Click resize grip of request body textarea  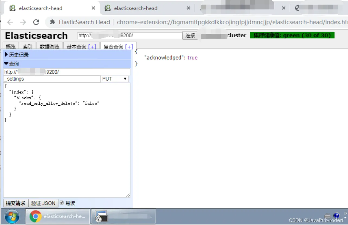[x=128, y=195]
